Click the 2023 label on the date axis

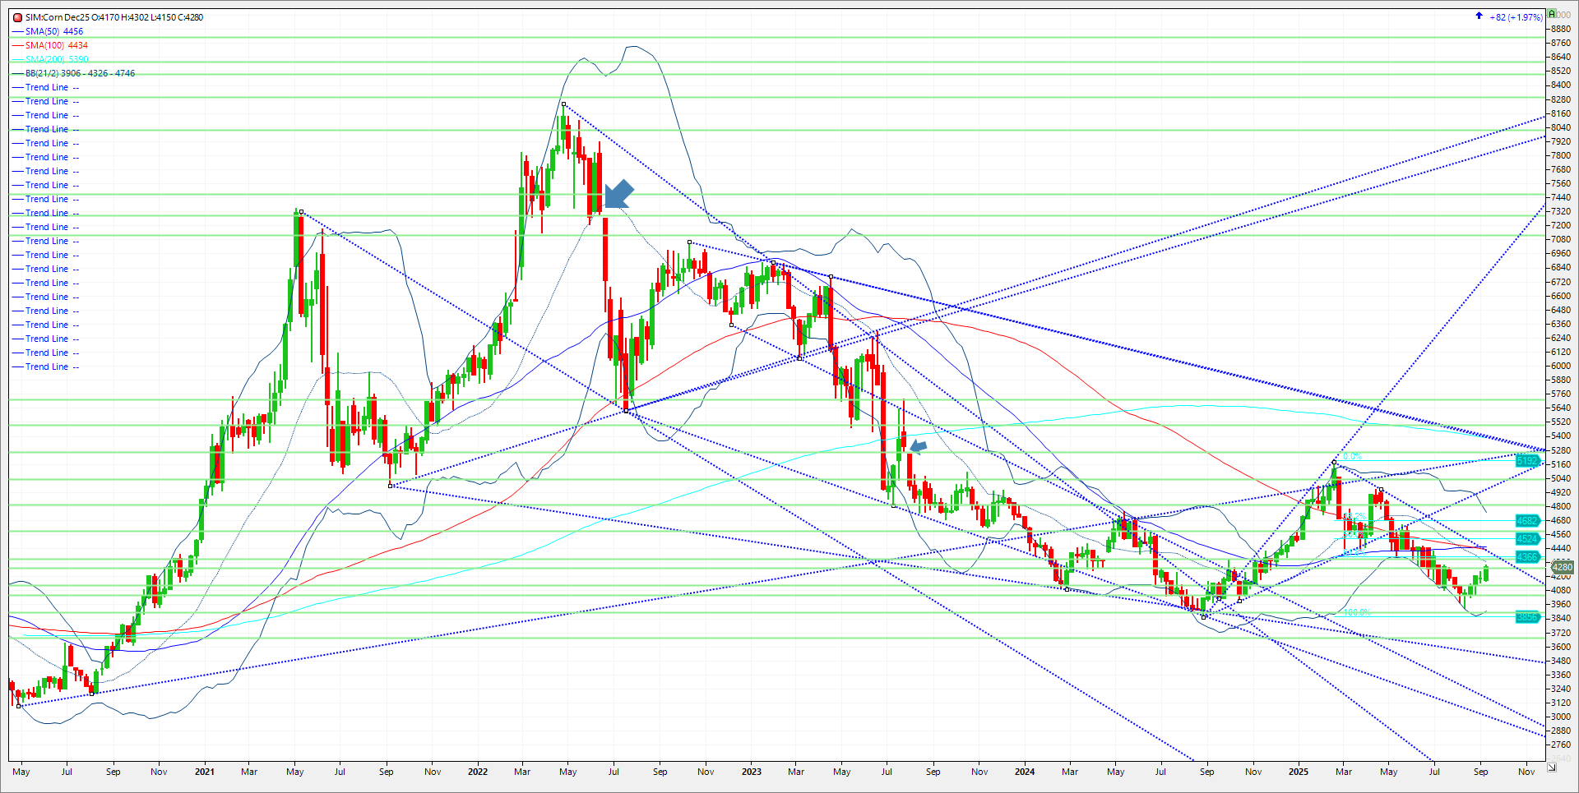pyautogui.click(x=751, y=772)
